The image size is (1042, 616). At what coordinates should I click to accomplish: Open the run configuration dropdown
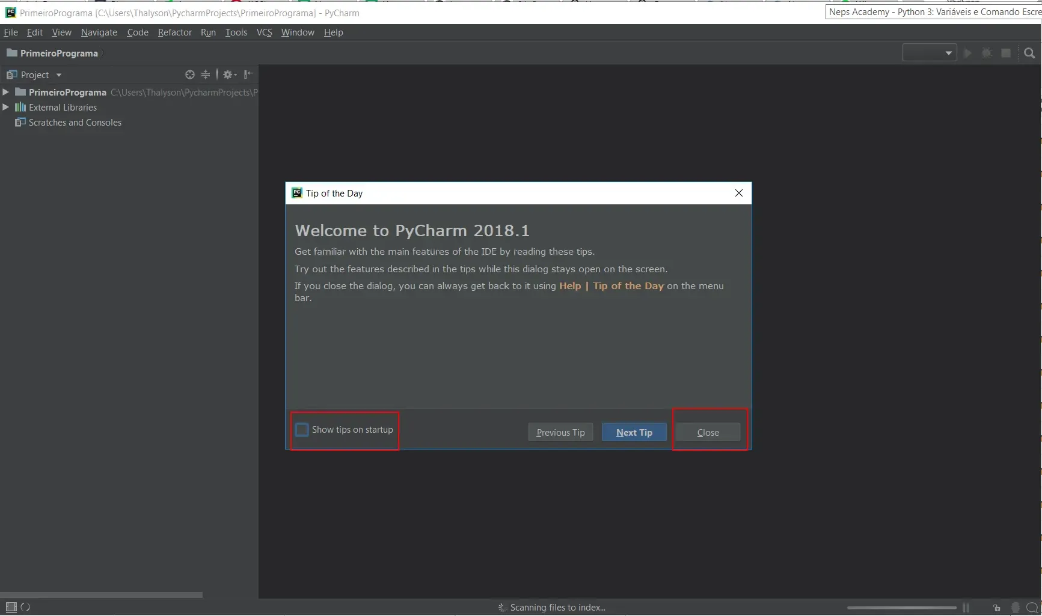930,53
